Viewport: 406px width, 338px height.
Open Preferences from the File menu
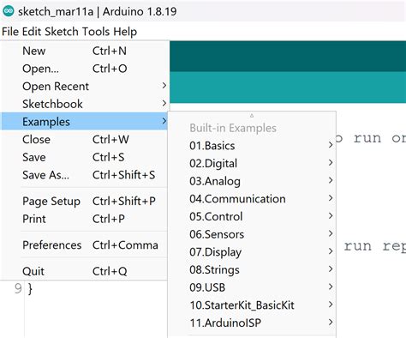84,245
